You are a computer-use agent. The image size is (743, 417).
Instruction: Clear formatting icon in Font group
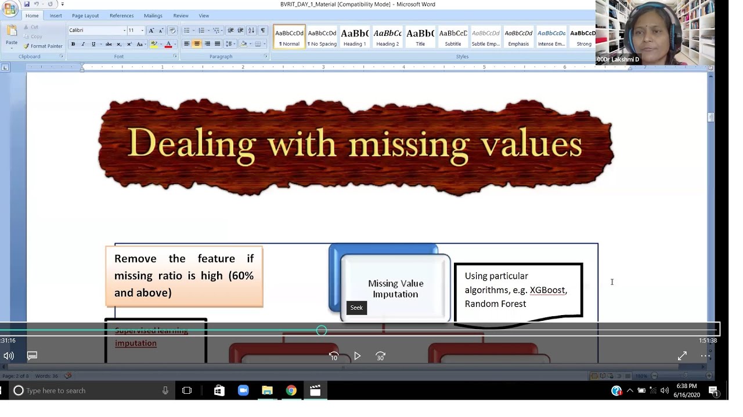coord(172,30)
